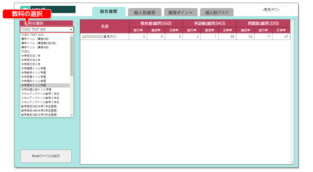The width and height of the screenshot is (313, 172).
Task: Click 達成率 header under 単語帳
Action: [x=210, y=30]
